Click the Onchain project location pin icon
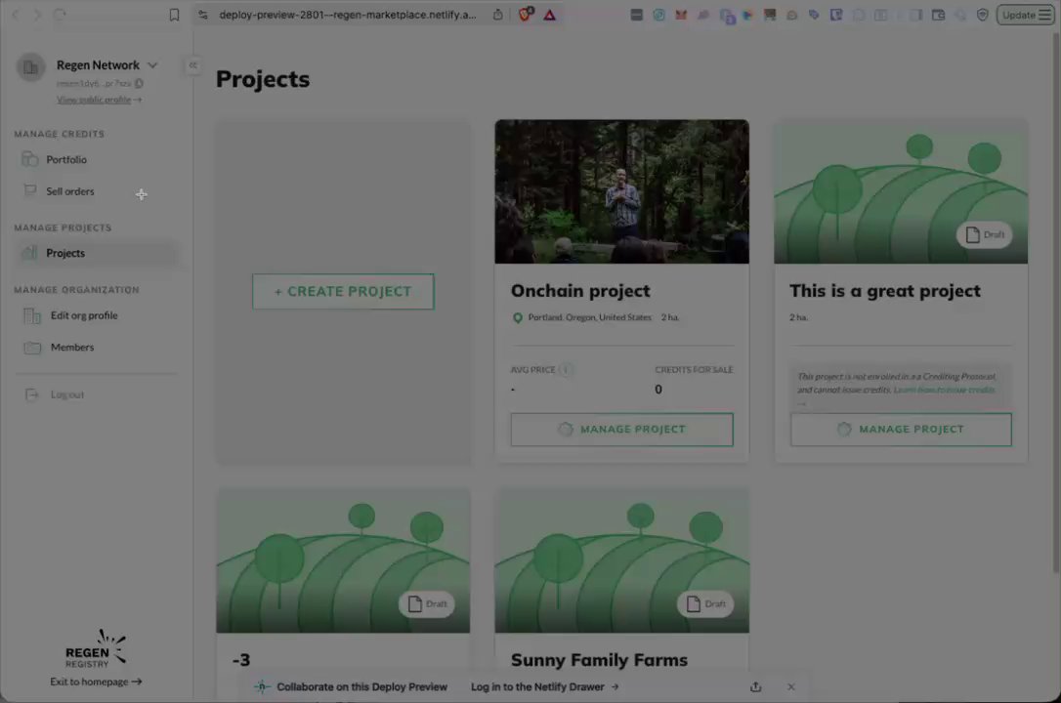1061x703 pixels. [x=518, y=317]
